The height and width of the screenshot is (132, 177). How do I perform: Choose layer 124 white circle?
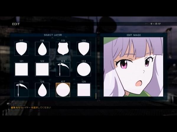pos(84,69)
